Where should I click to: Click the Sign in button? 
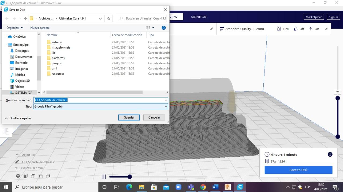333,17
